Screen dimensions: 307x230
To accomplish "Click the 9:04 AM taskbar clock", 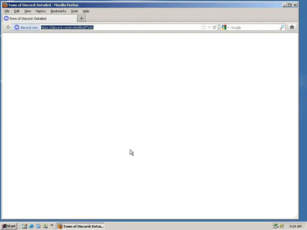I will pos(295,226).
